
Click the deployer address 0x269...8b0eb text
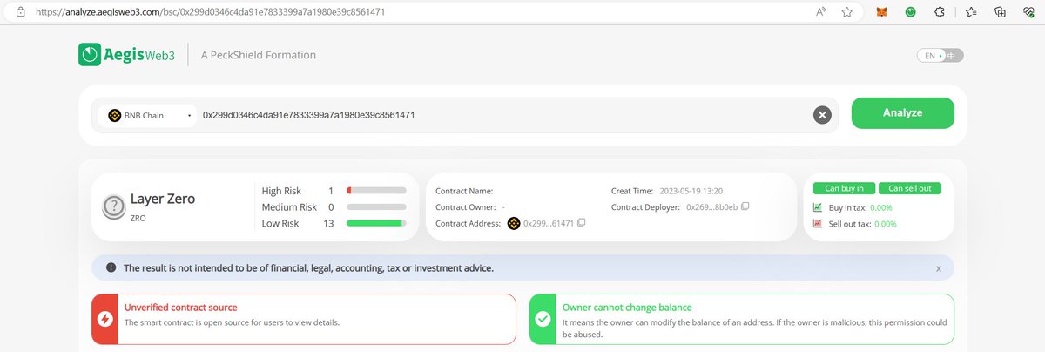pos(711,207)
